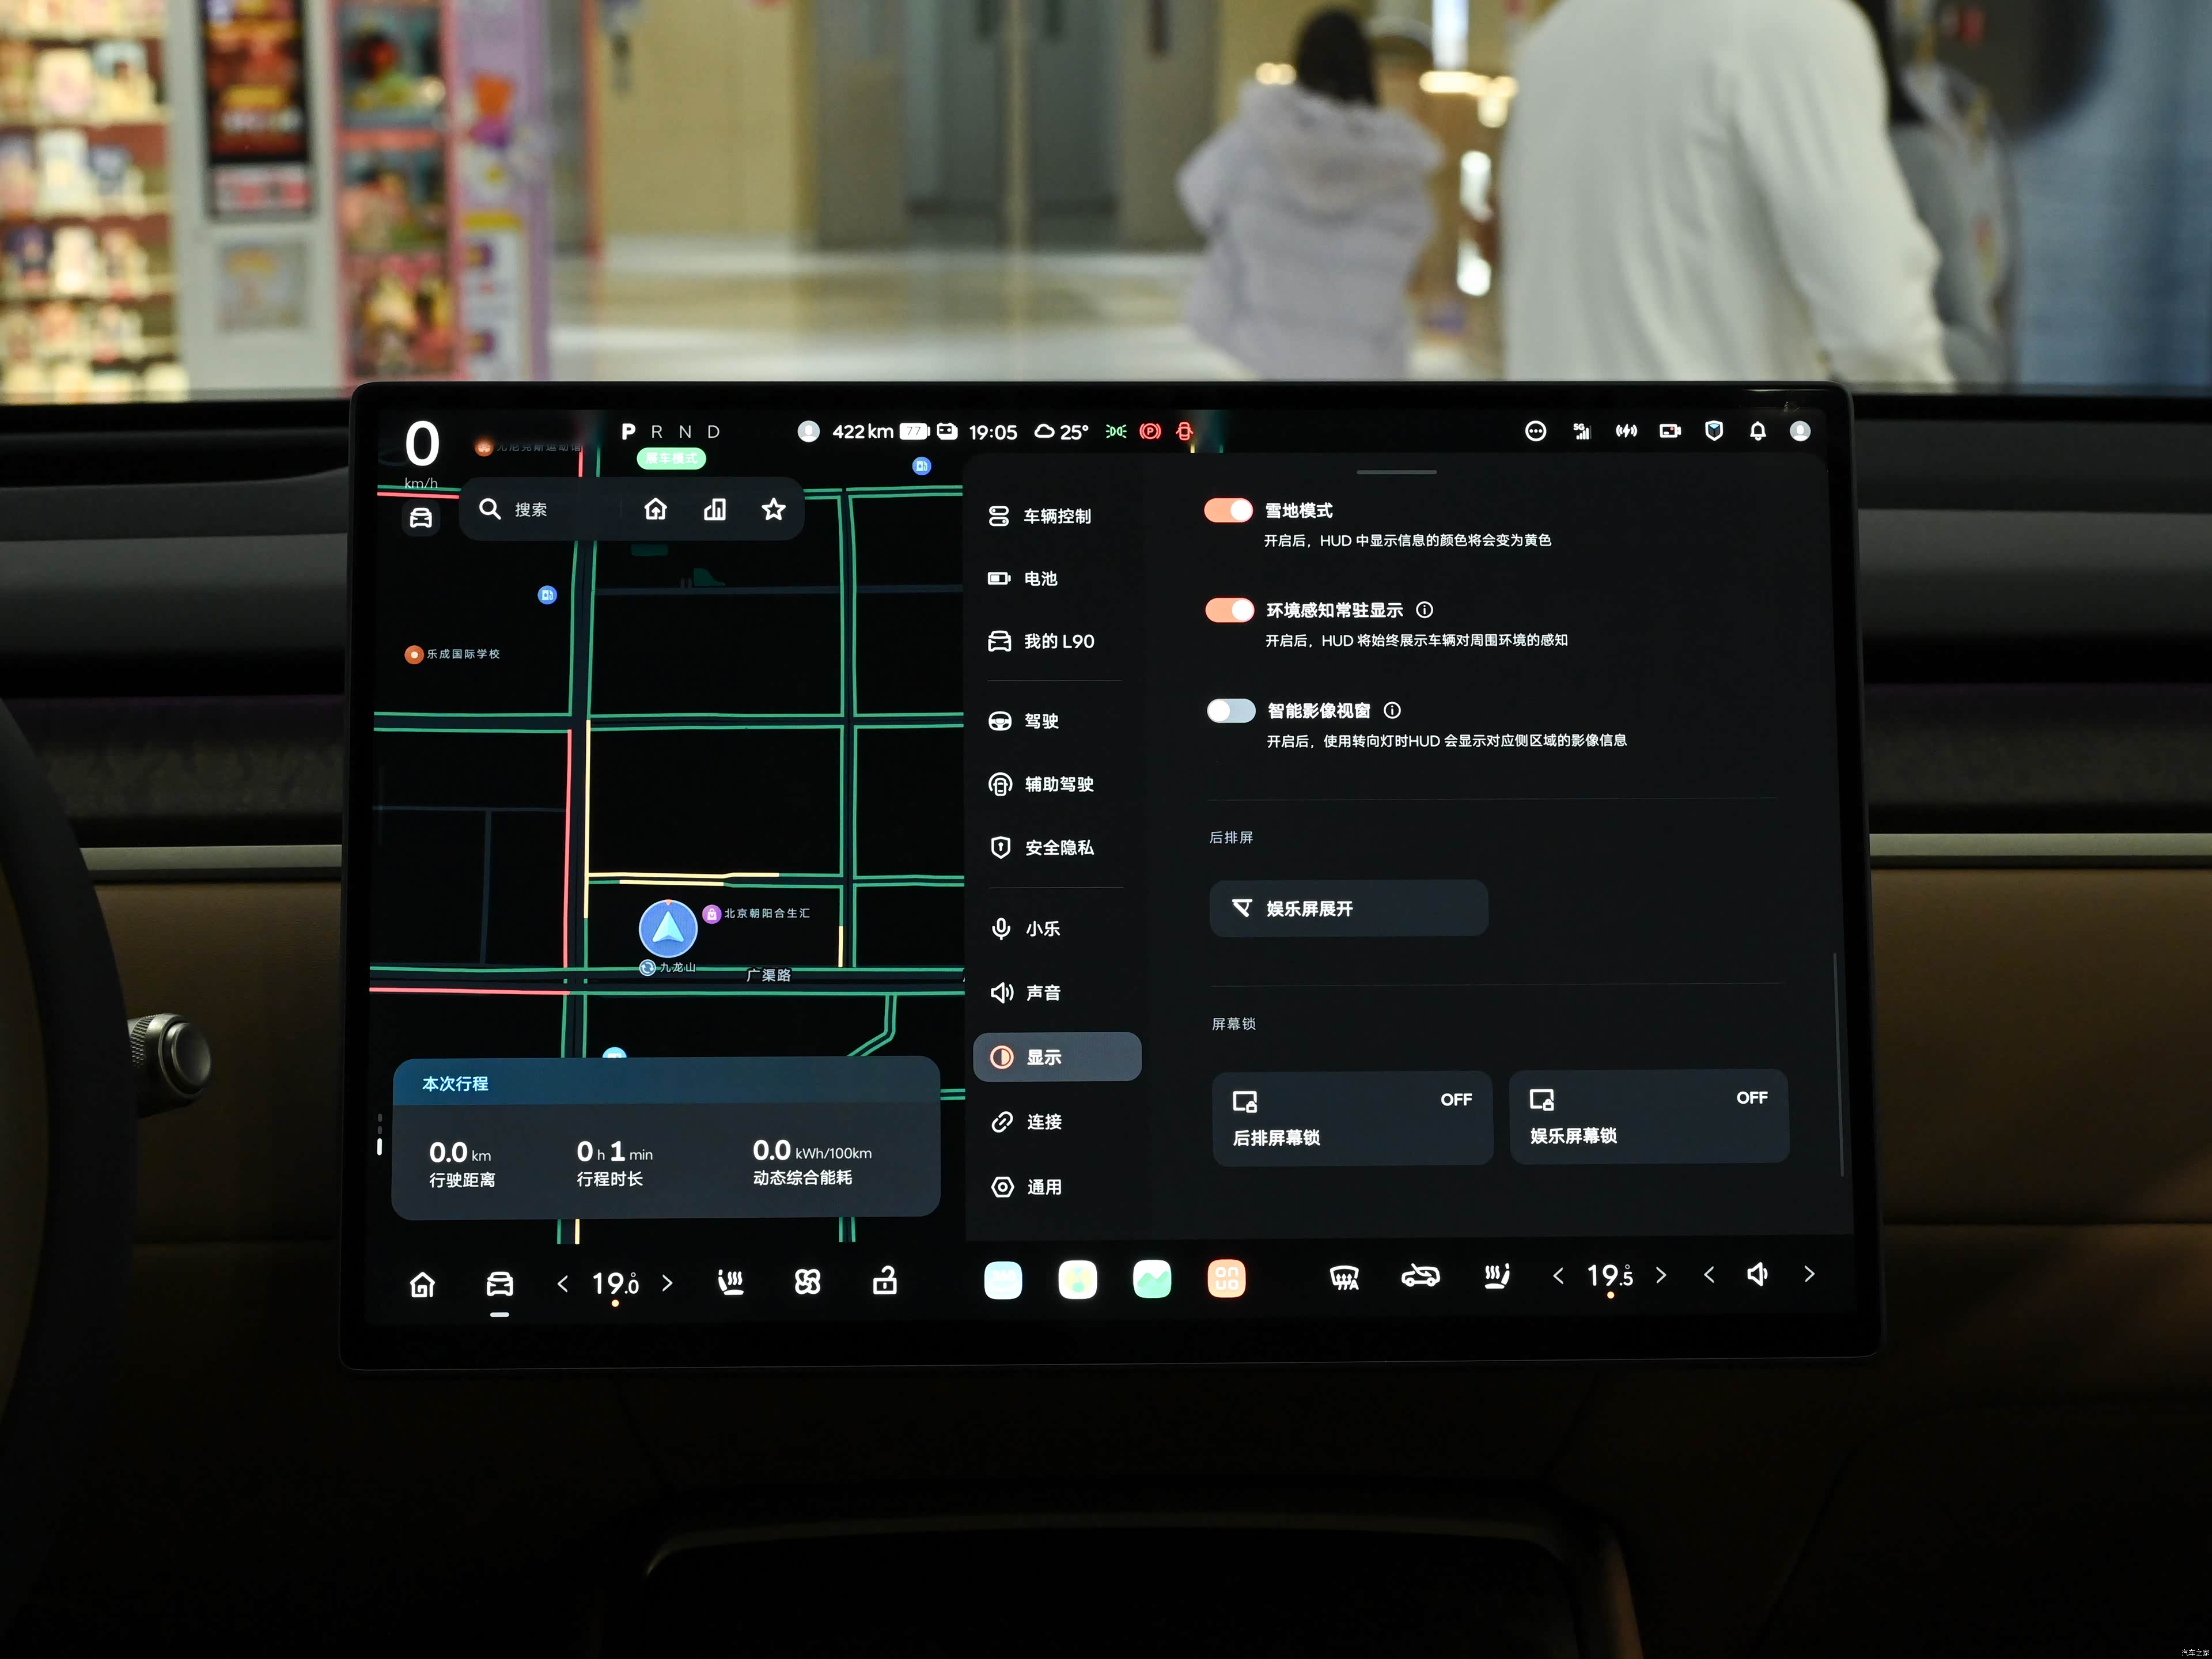Tap the home icon in map search bar
This screenshot has height=1659, width=2212.
coord(655,509)
